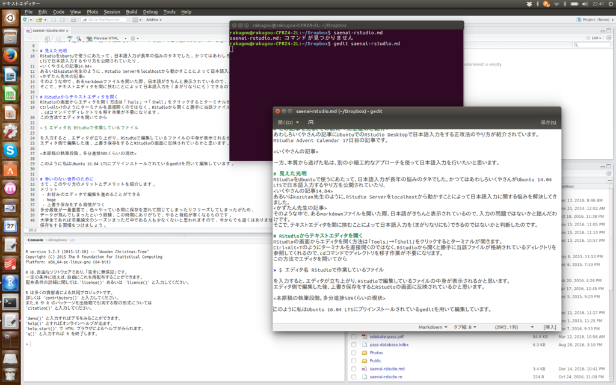
Task: Click the power cog session menu icon
Action: [x=611, y=4]
